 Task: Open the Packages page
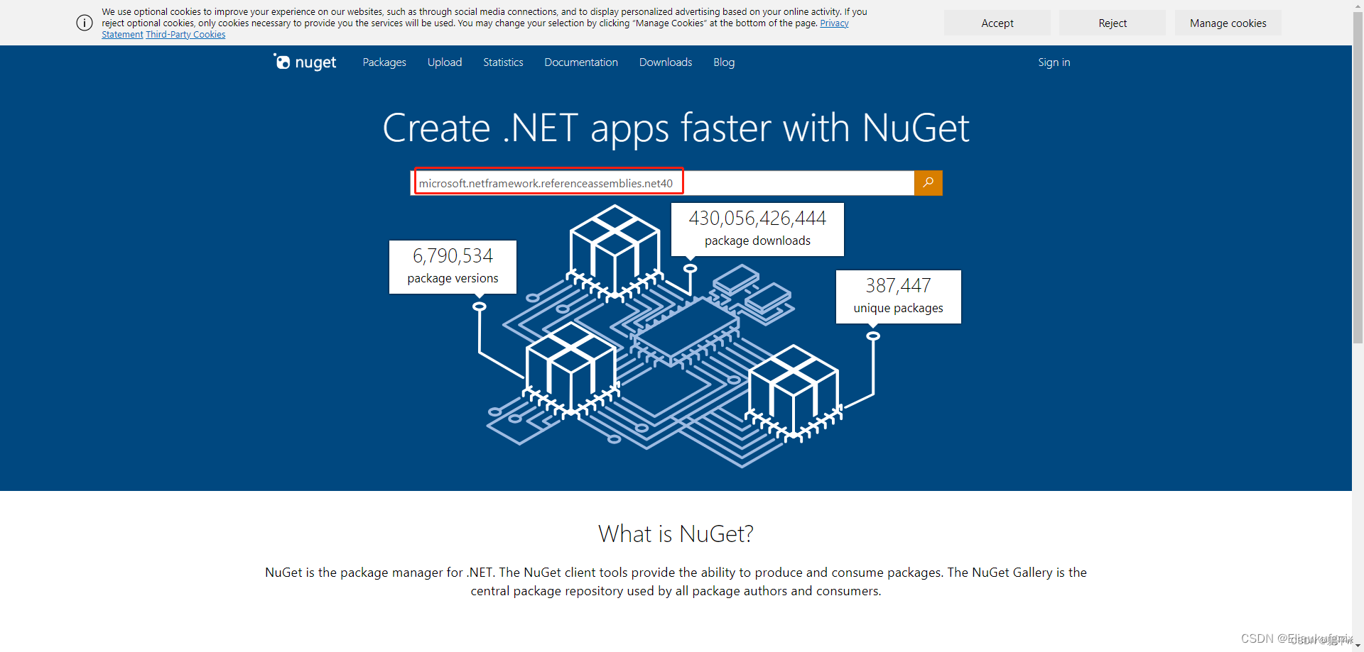tap(384, 62)
